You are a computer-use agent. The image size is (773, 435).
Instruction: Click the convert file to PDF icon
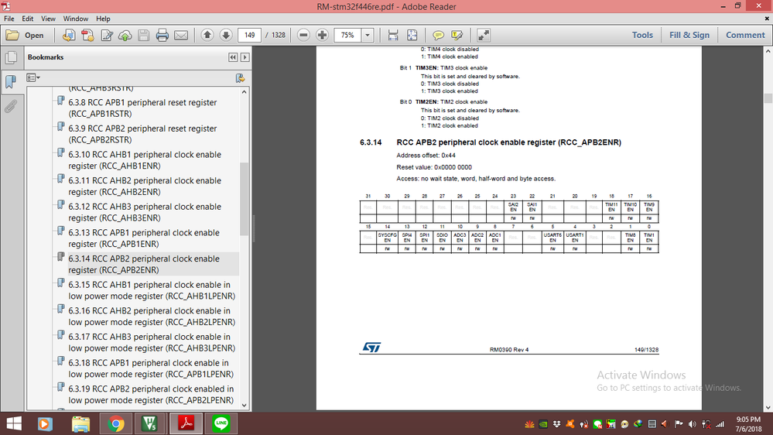tap(69, 35)
